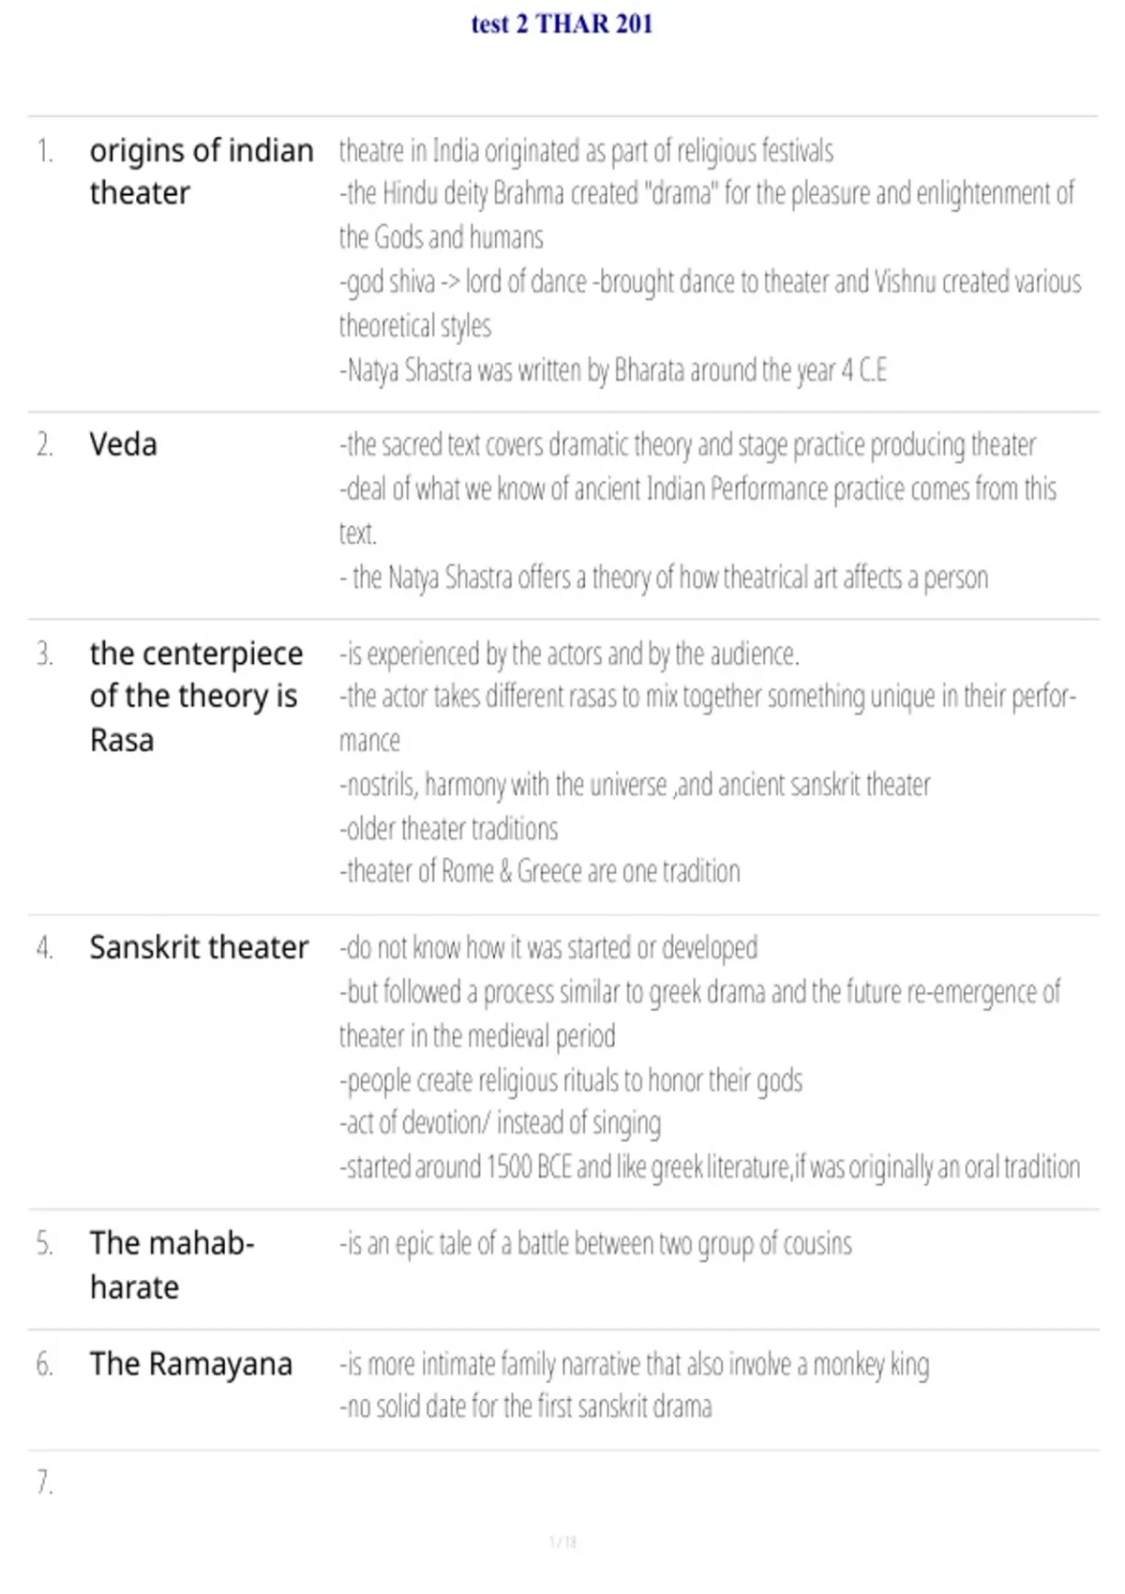Click the page indicator '1 / 18'
The image size is (1125, 1594).
(x=562, y=1541)
